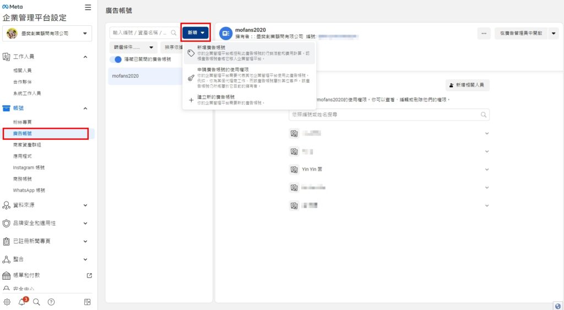Click the Yin Yin person icon
The image size is (564, 310).
click(x=294, y=170)
